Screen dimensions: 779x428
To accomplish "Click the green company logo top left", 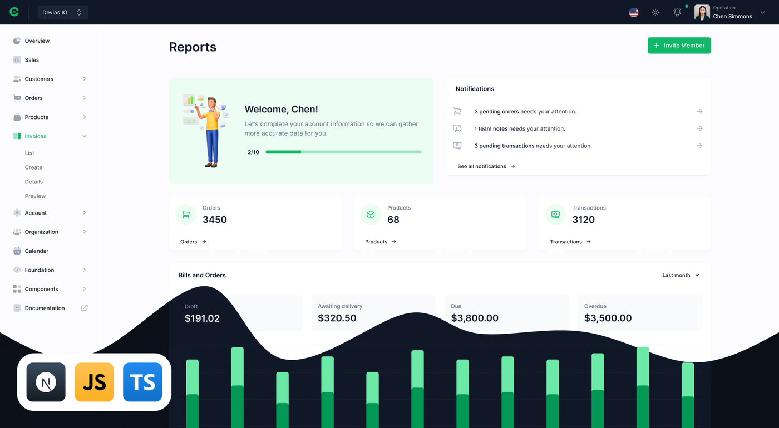I will tap(14, 11).
